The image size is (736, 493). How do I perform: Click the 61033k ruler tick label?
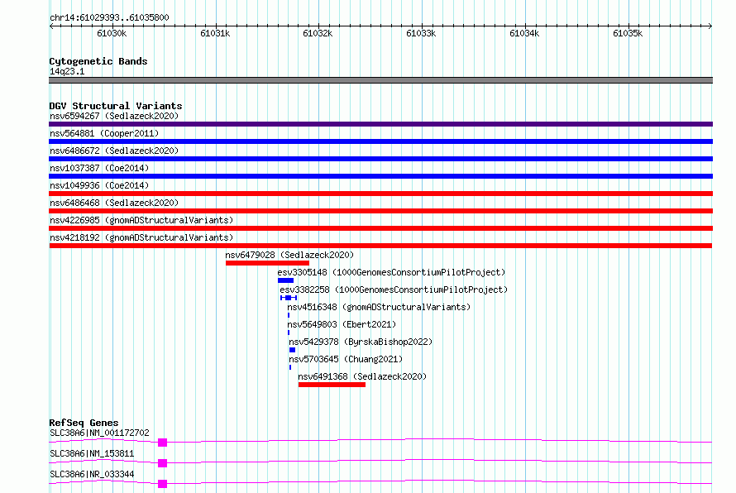421,33
